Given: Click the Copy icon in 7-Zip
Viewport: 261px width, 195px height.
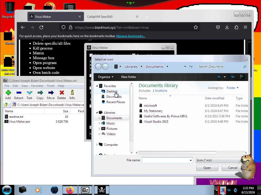Looking at the screenshot, I should [40, 93].
